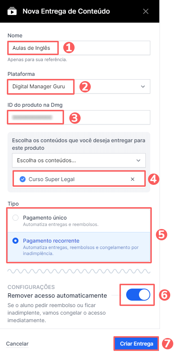The height and width of the screenshot is (358, 174).
Task: Click the Nova Entrega de Conteúdo title
Action: (66, 11)
